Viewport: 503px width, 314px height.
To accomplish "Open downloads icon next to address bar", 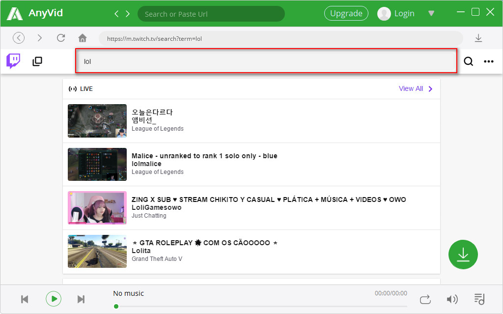I will (x=478, y=38).
